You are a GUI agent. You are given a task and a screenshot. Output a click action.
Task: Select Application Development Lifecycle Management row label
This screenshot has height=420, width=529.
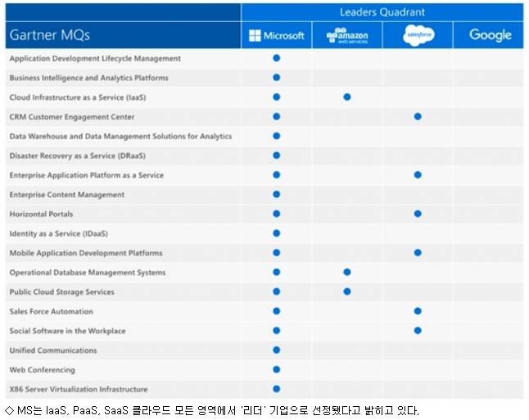95,59
